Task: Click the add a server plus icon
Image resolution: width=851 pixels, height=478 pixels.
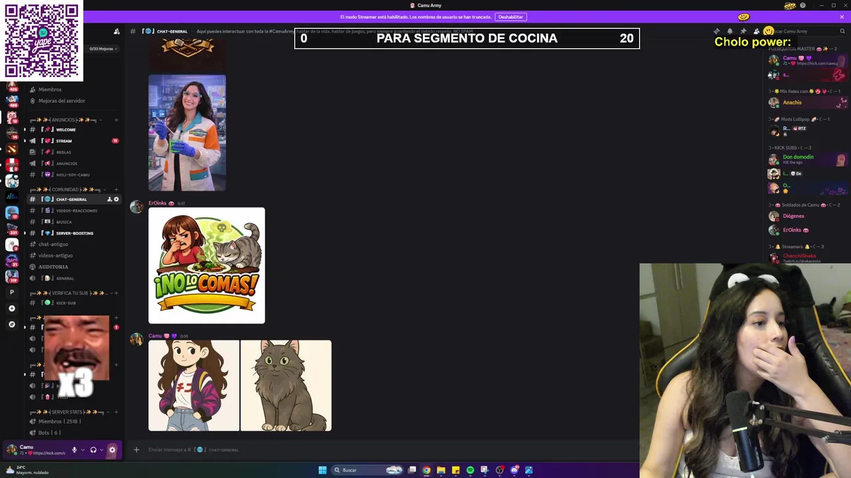Action: (11, 308)
